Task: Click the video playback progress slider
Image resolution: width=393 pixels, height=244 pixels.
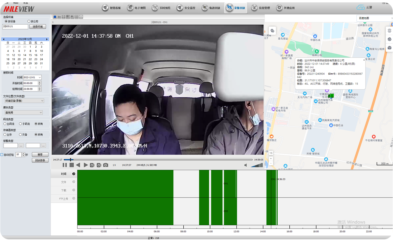Action: (158, 160)
